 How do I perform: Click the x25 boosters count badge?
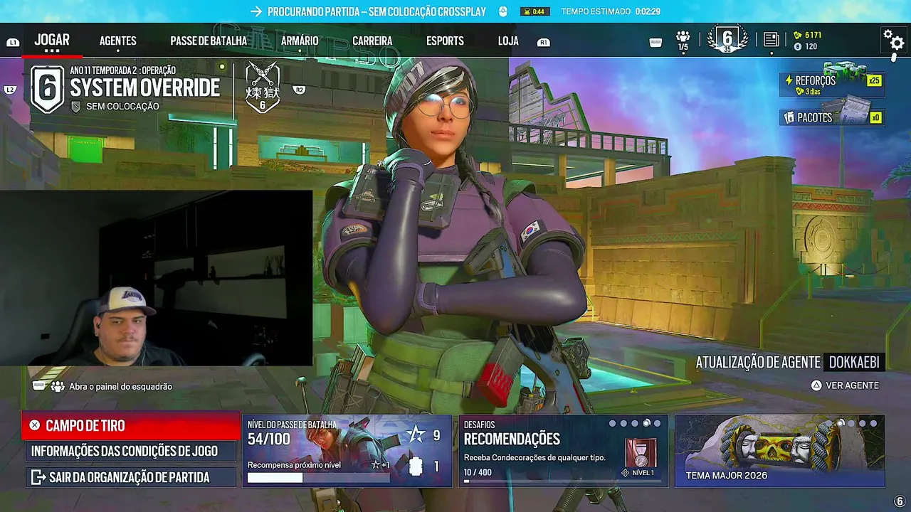click(x=874, y=80)
